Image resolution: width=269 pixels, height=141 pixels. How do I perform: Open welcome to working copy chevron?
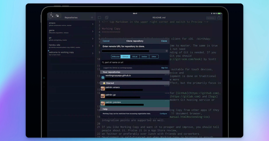pyautogui.click(x=93, y=53)
